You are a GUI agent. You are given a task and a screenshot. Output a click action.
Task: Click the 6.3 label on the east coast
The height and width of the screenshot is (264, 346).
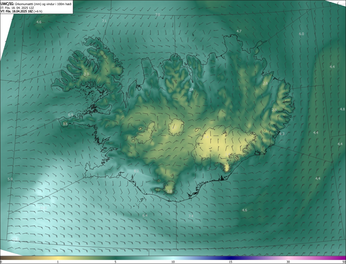(282, 134)
